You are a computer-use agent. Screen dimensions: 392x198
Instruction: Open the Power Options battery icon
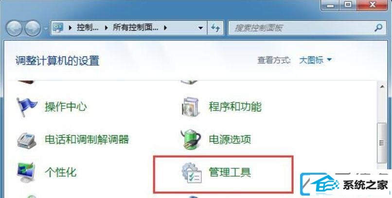(x=191, y=139)
